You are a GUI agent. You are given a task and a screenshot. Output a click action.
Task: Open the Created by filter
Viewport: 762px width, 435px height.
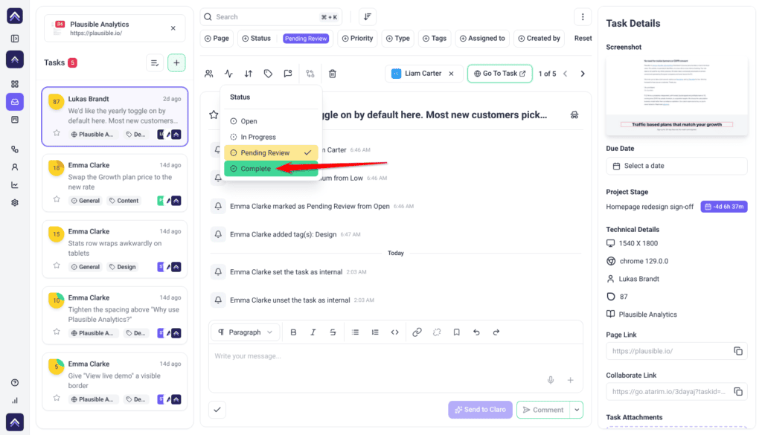click(x=539, y=39)
